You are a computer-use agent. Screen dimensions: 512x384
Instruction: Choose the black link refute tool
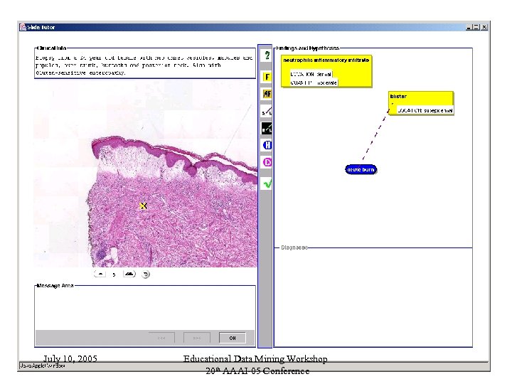[x=267, y=128]
